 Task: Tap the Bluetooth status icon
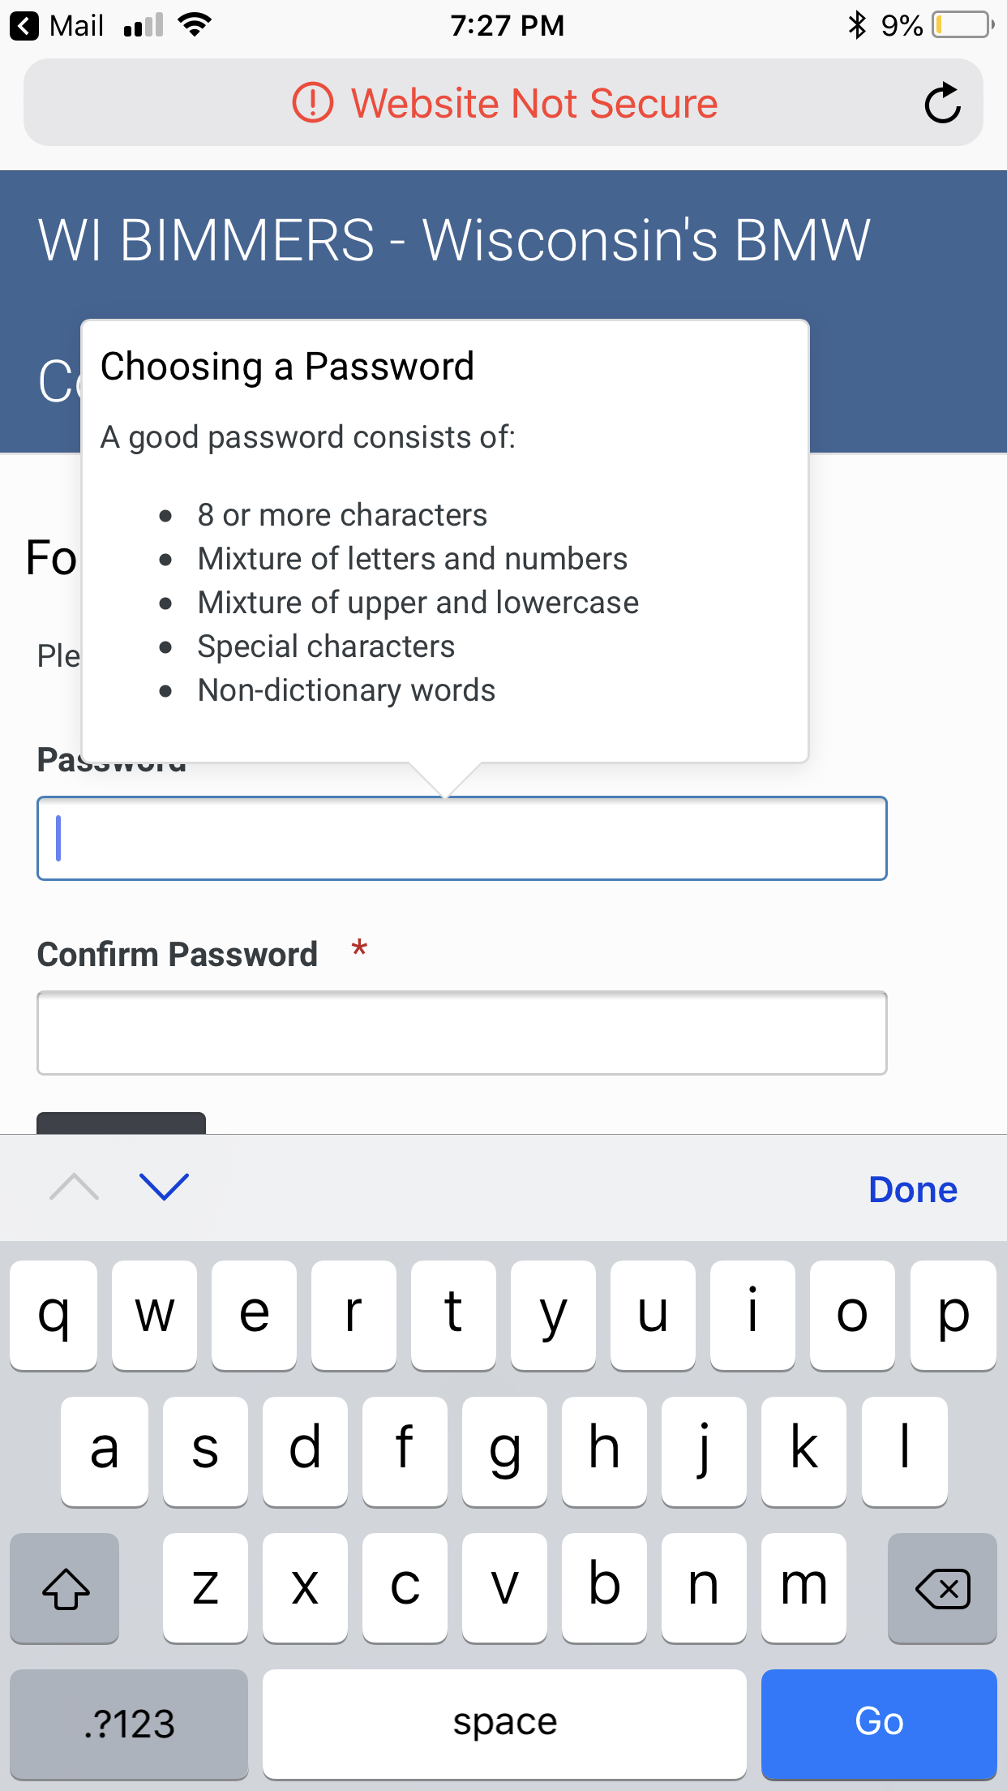tap(857, 25)
